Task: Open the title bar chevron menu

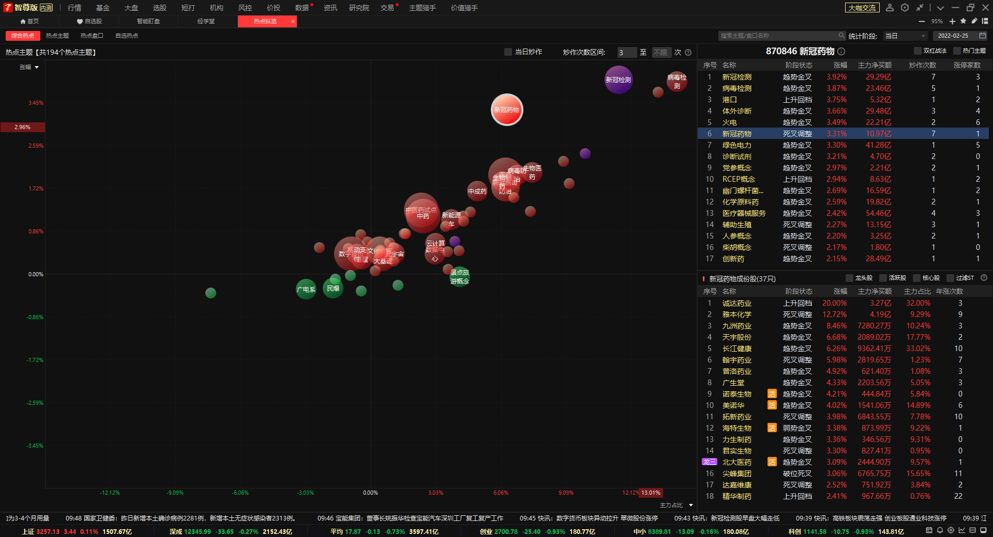Action: 940,8
